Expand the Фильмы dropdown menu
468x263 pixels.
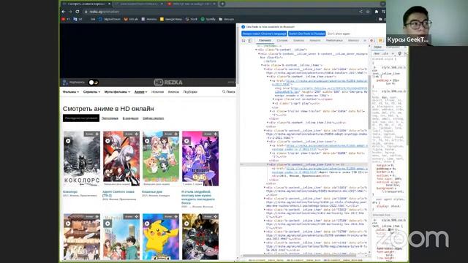pos(71,92)
